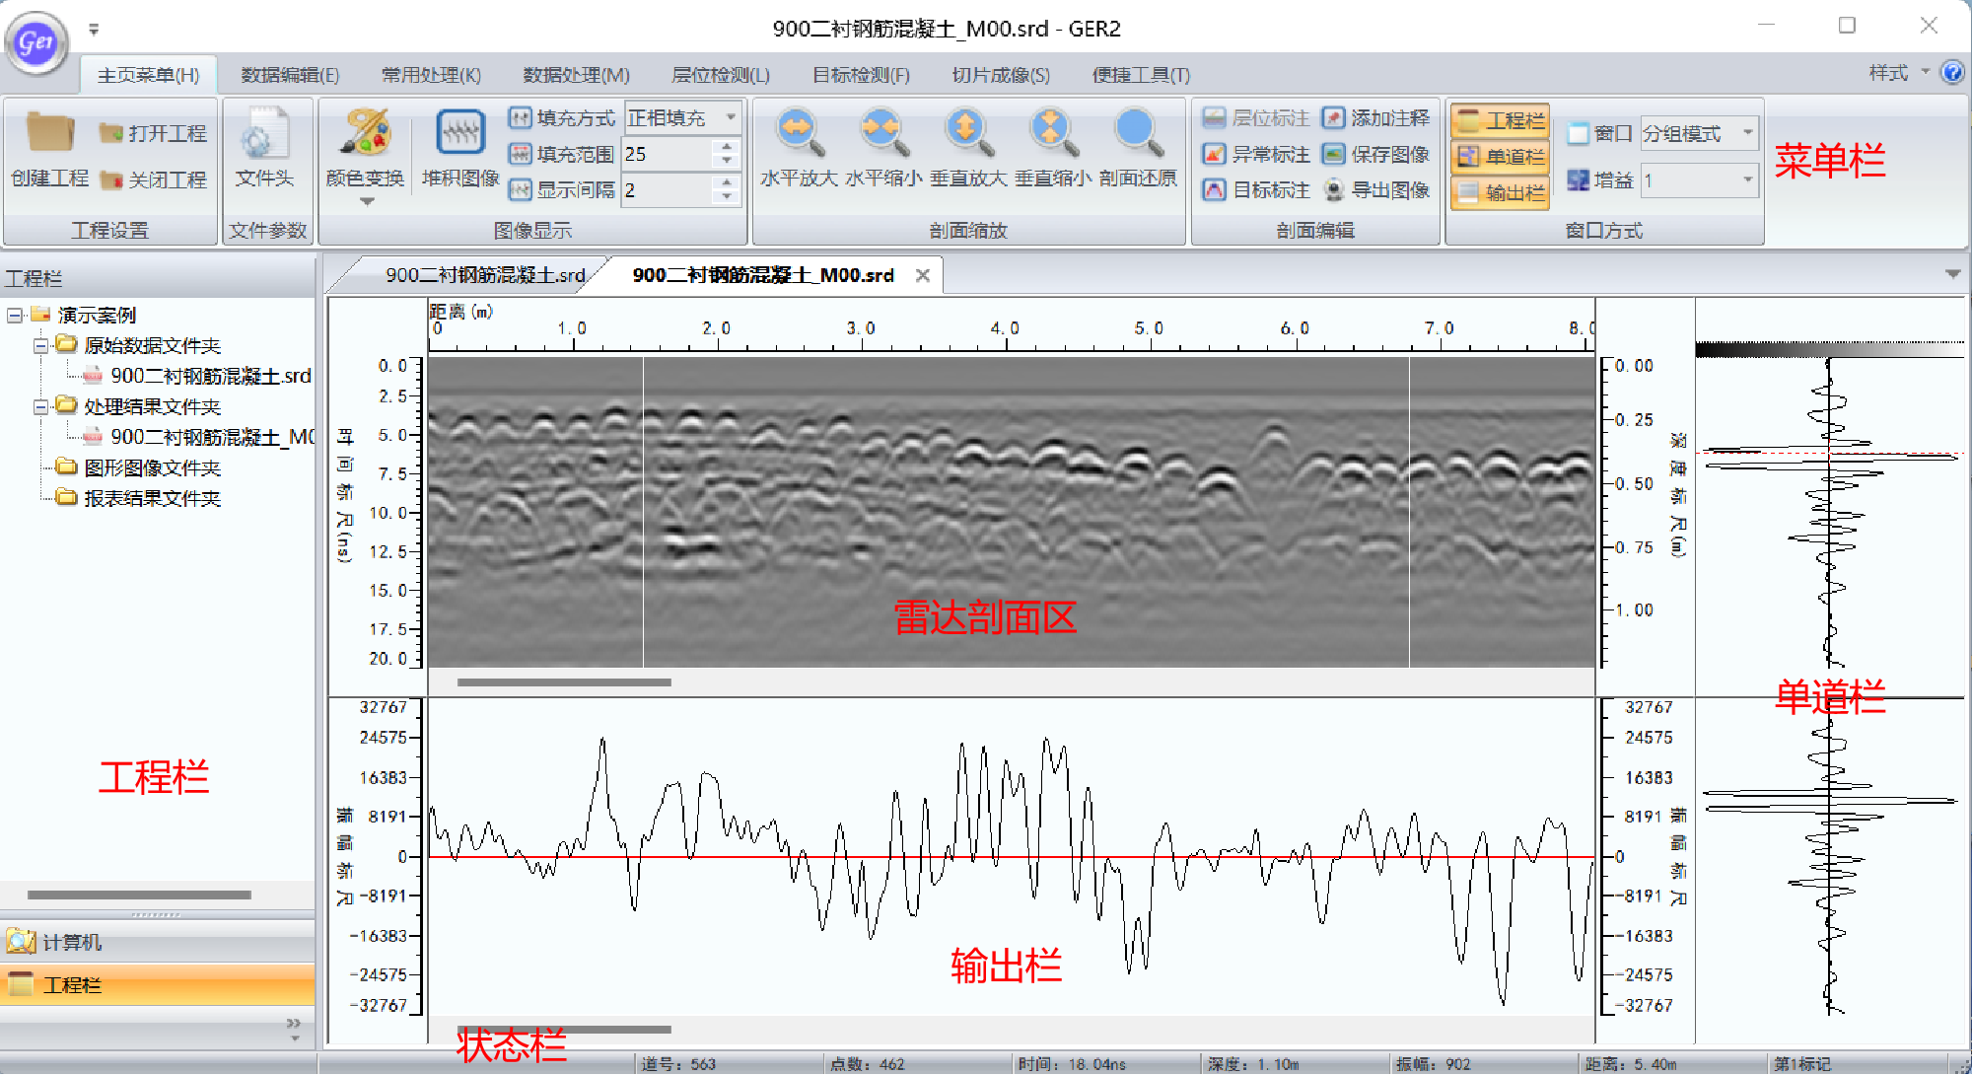Close project with 关闭工程
Viewport: 1972px width, 1075px height.
click(153, 179)
